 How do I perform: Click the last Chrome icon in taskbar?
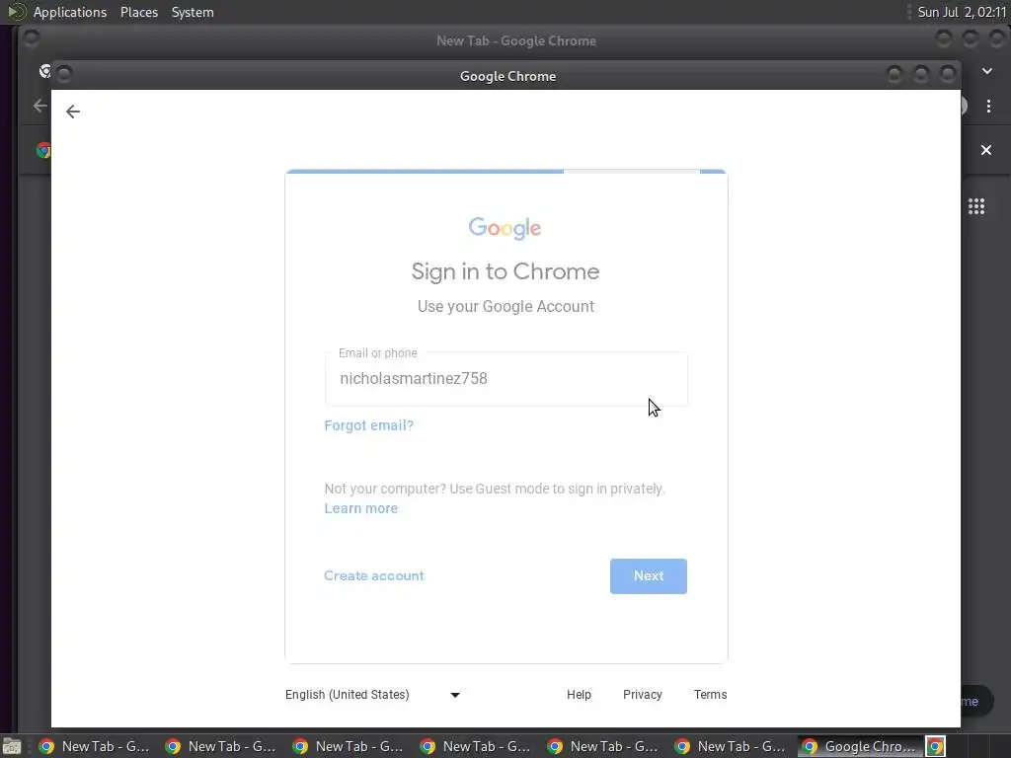tap(936, 746)
